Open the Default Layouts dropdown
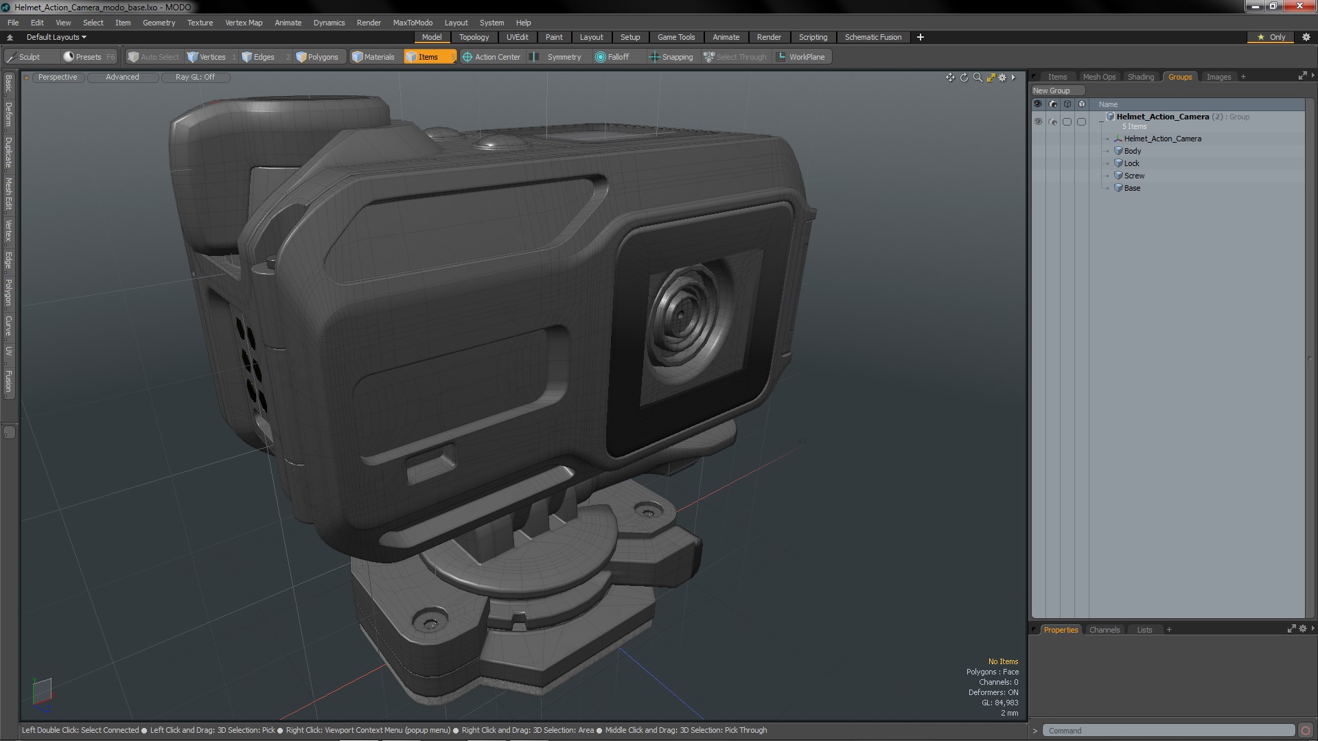 (x=54, y=36)
